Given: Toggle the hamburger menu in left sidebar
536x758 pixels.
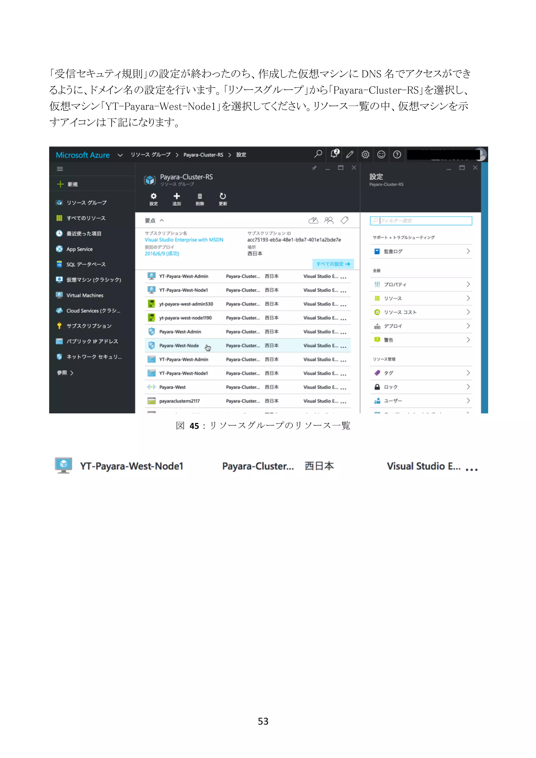Looking at the screenshot, I should 60,169.
